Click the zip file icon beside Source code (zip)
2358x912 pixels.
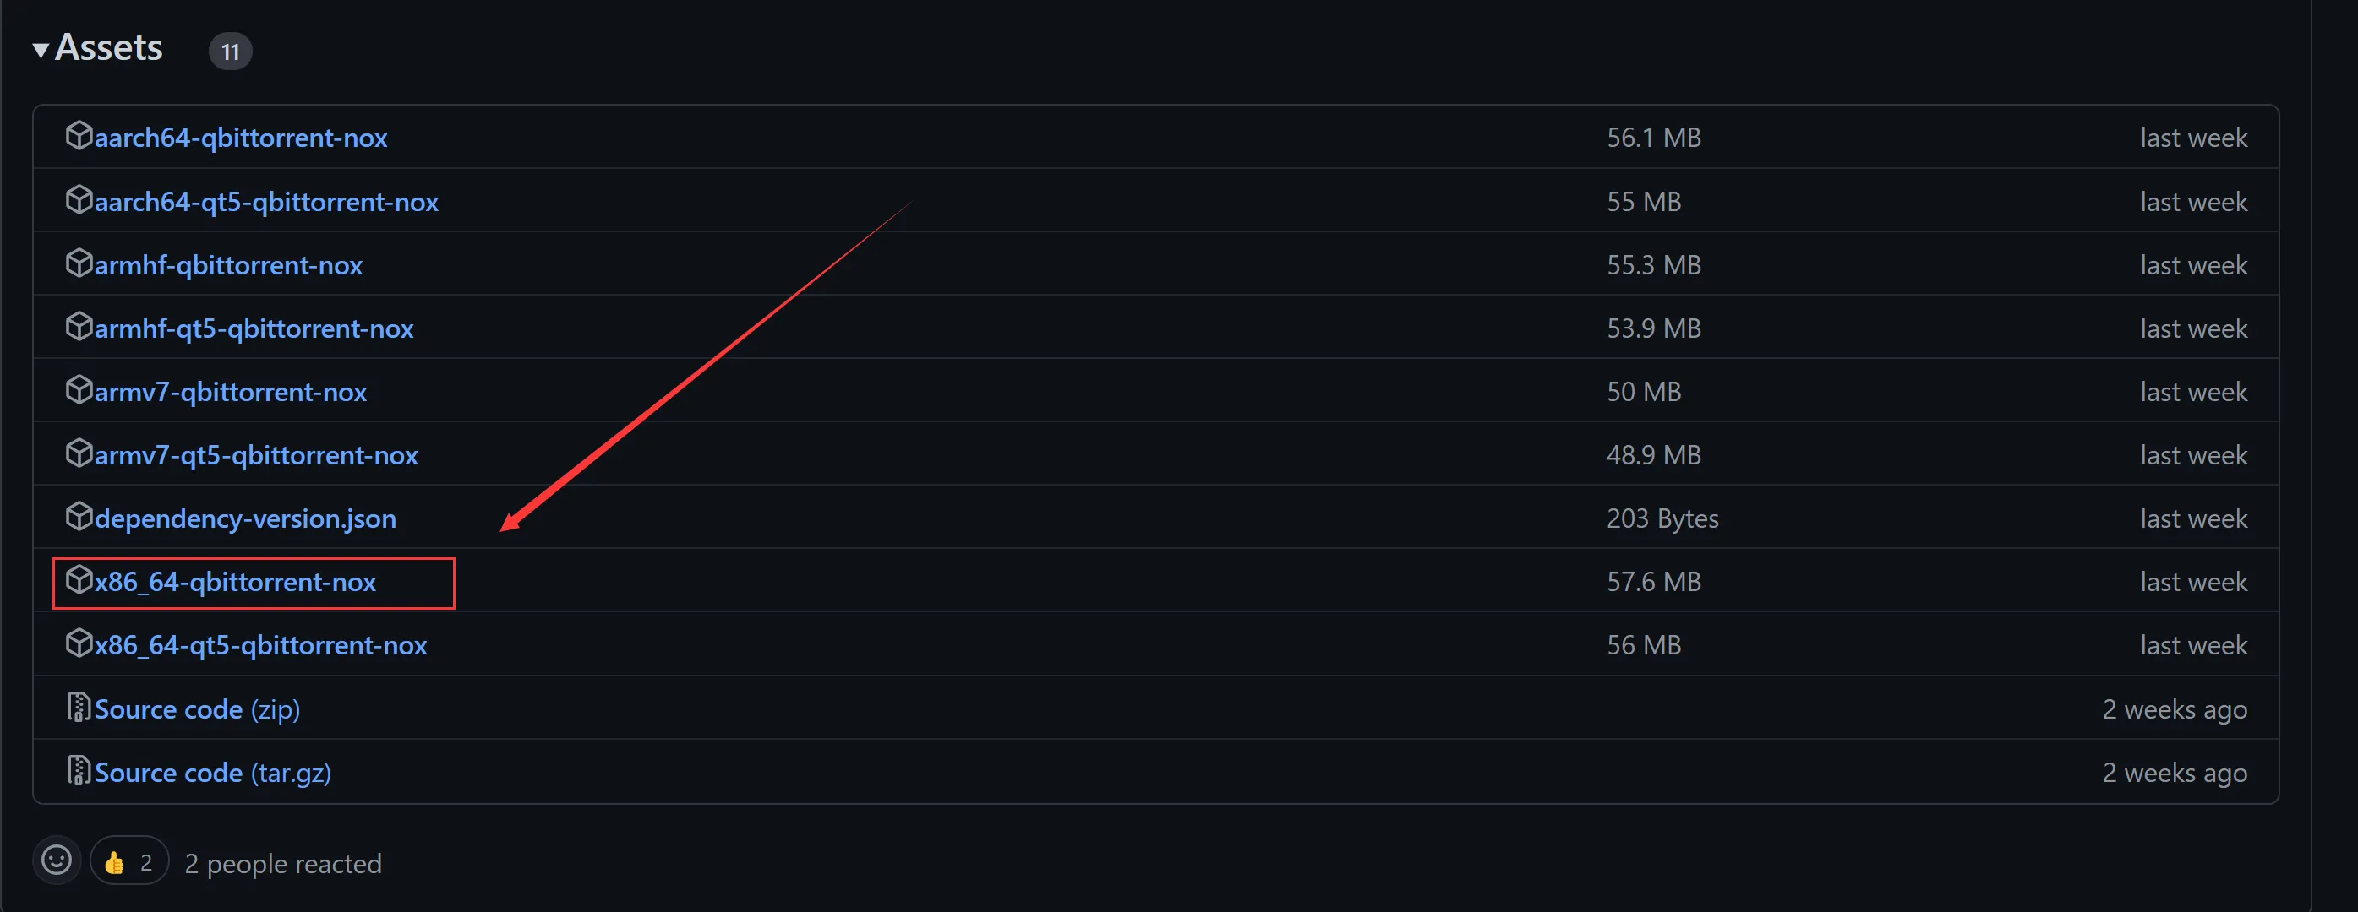tap(79, 707)
